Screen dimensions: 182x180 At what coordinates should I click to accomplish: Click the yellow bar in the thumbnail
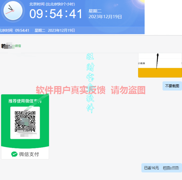pos(160,73)
